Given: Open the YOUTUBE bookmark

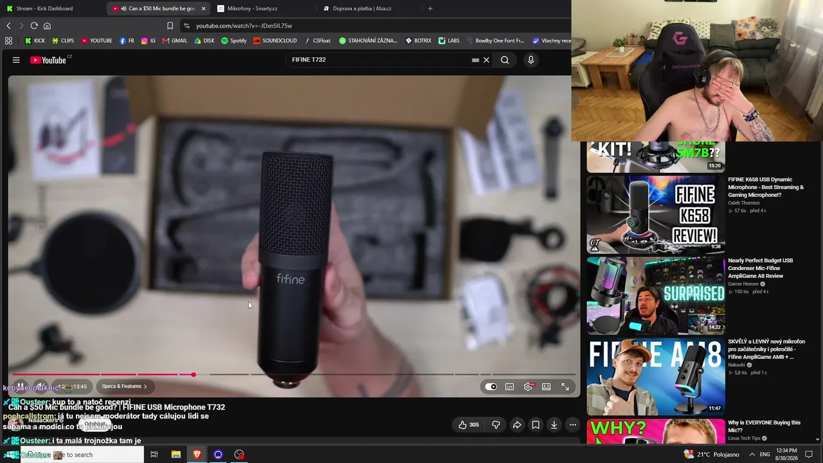Looking at the screenshot, I should click(96, 41).
